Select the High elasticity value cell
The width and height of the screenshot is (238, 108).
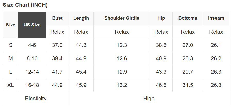pos(149,99)
